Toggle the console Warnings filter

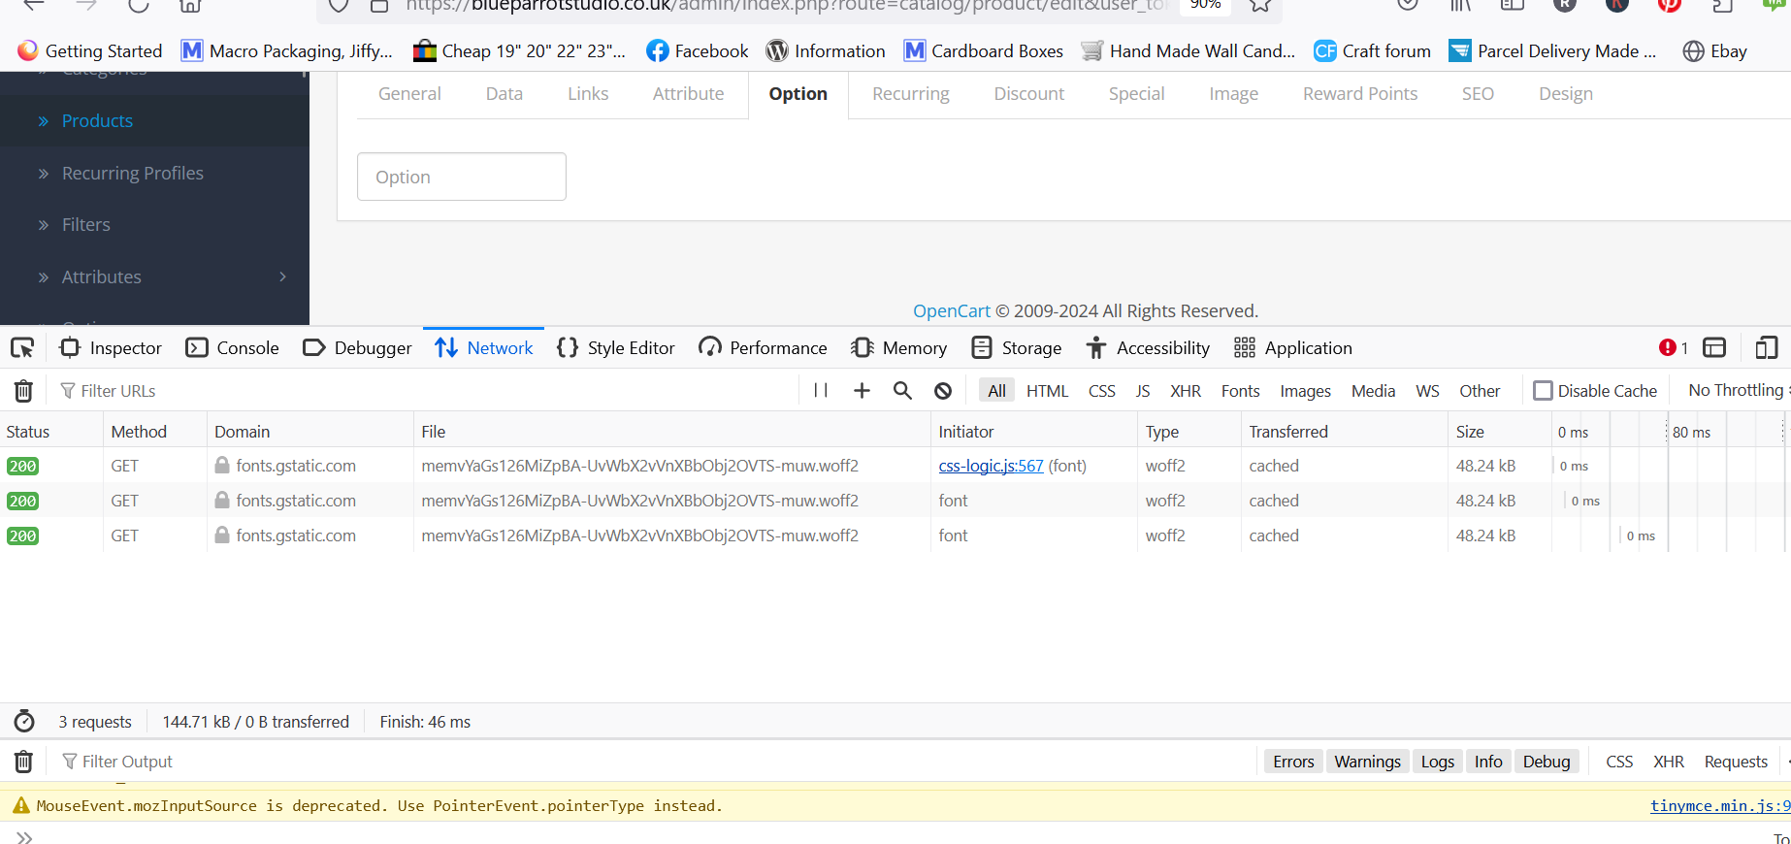point(1367,762)
